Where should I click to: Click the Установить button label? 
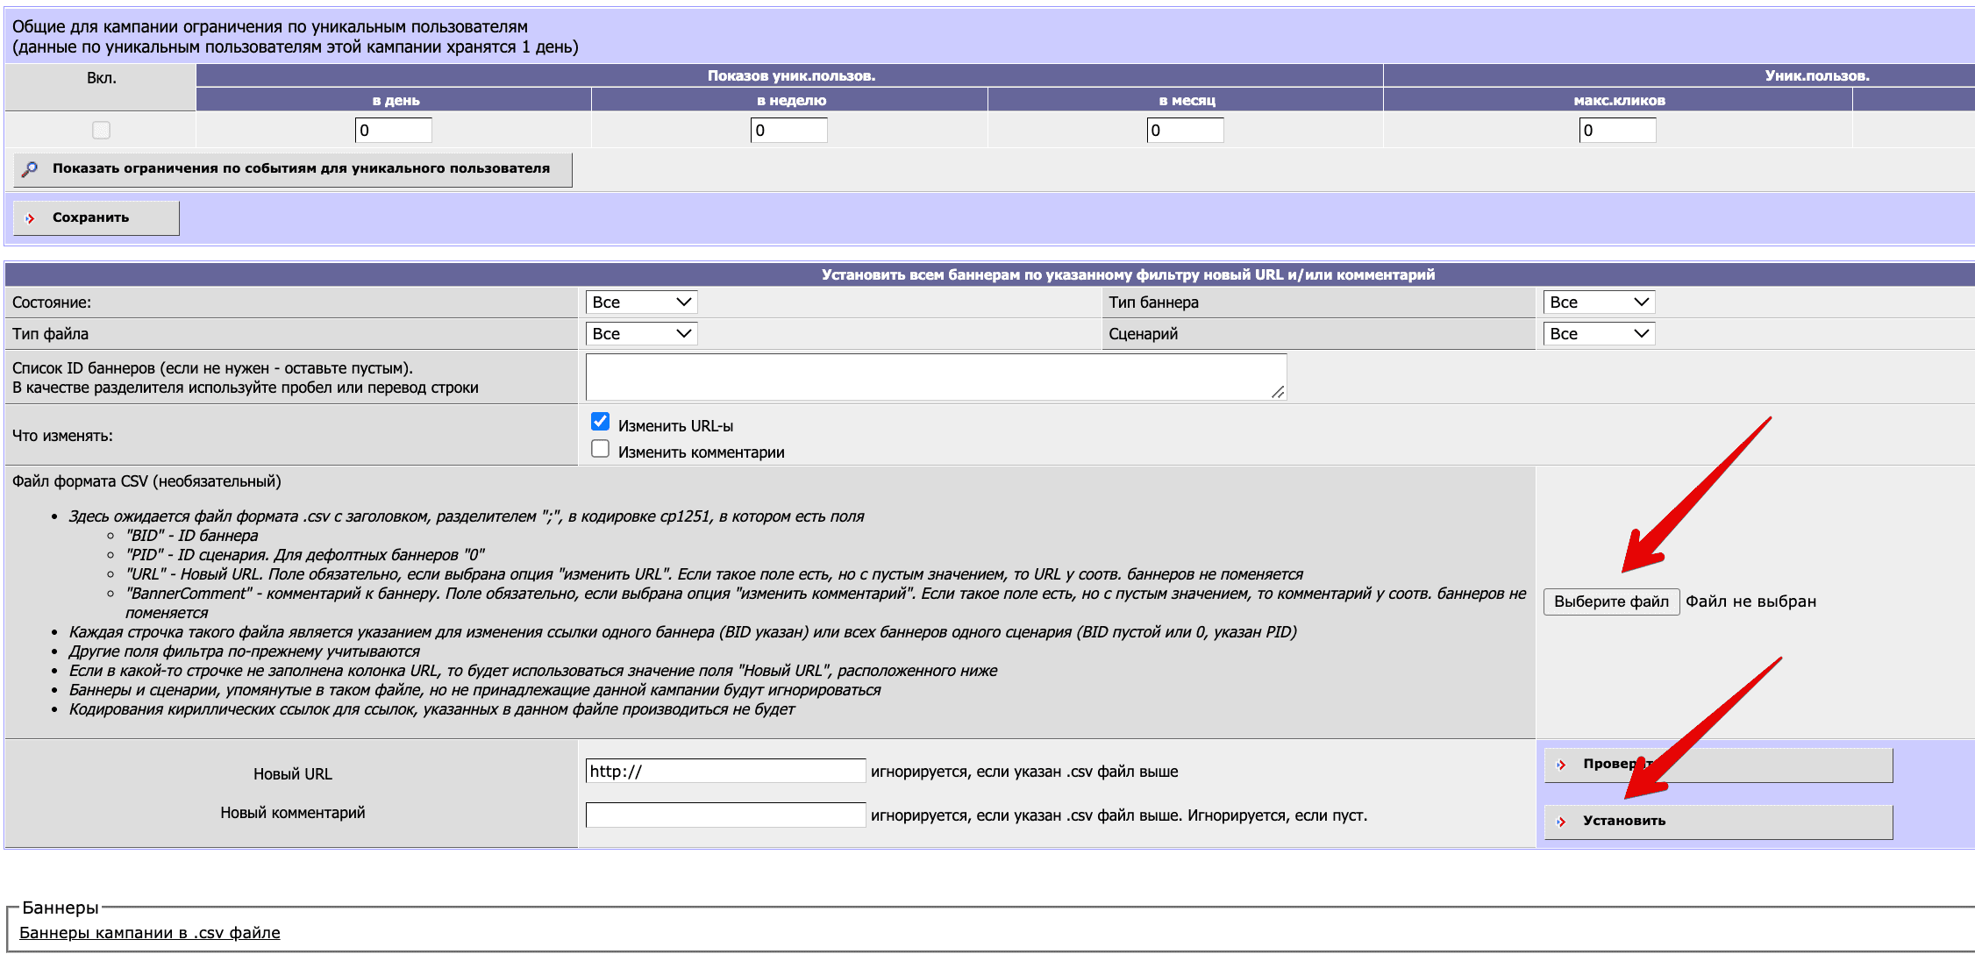pyautogui.click(x=1624, y=822)
